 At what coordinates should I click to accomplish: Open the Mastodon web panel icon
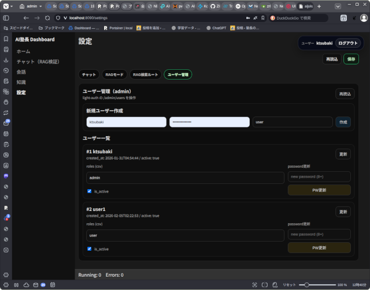[x=6, y=175]
